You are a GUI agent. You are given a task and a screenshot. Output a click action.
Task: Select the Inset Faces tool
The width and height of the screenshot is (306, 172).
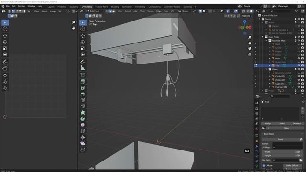83,88
